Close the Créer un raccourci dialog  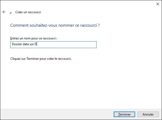(x=158, y=4)
